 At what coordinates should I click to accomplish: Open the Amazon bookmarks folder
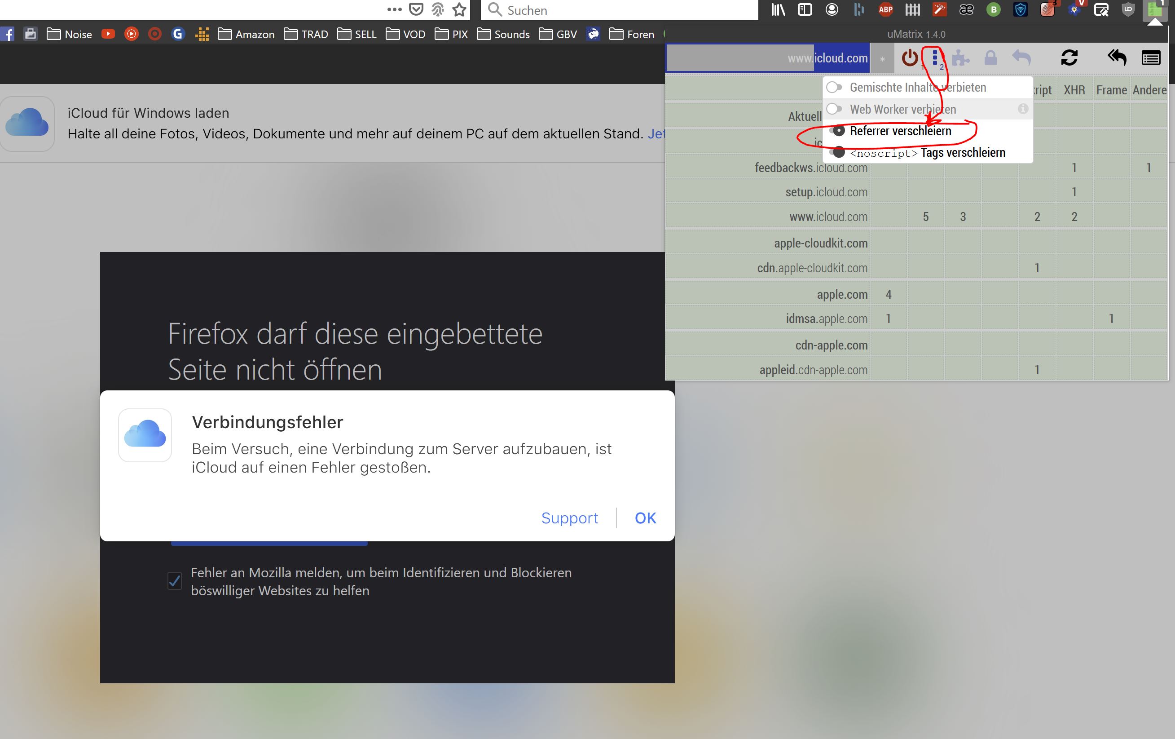[x=246, y=34]
